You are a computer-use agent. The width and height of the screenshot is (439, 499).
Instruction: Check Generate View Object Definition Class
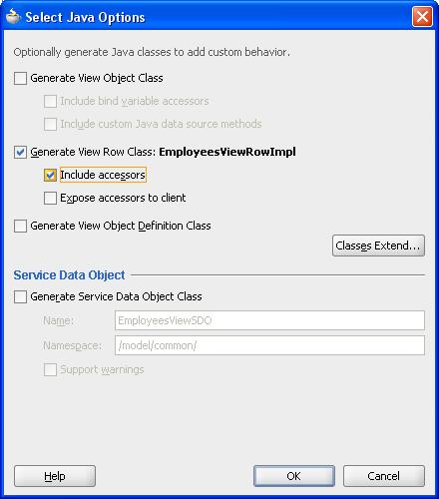coord(20,226)
